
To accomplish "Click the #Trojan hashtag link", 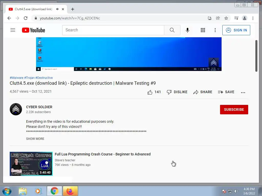I will tap(29, 78).
